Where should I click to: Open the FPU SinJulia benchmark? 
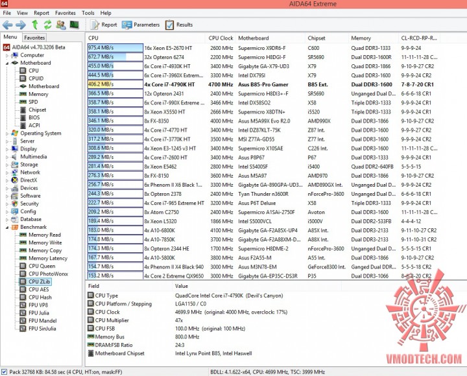(42, 329)
